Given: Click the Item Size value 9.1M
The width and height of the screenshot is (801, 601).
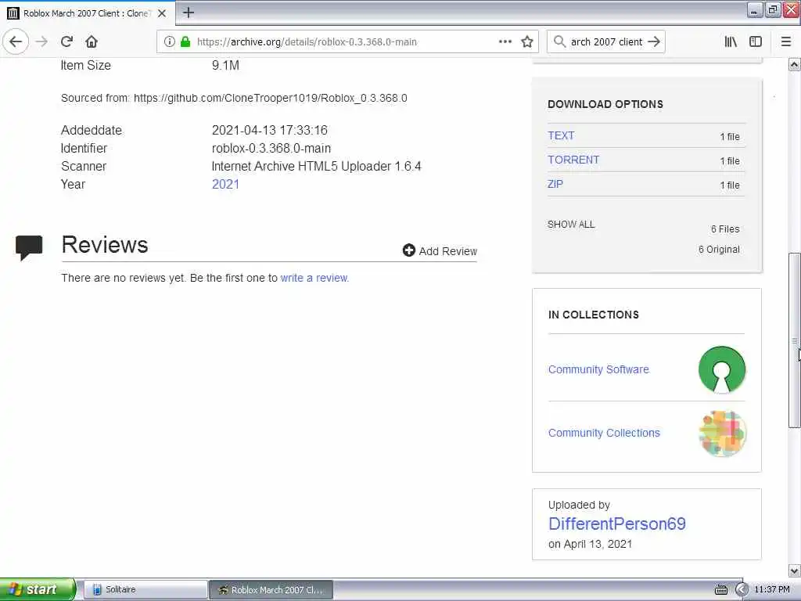Looking at the screenshot, I should pos(225,66).
